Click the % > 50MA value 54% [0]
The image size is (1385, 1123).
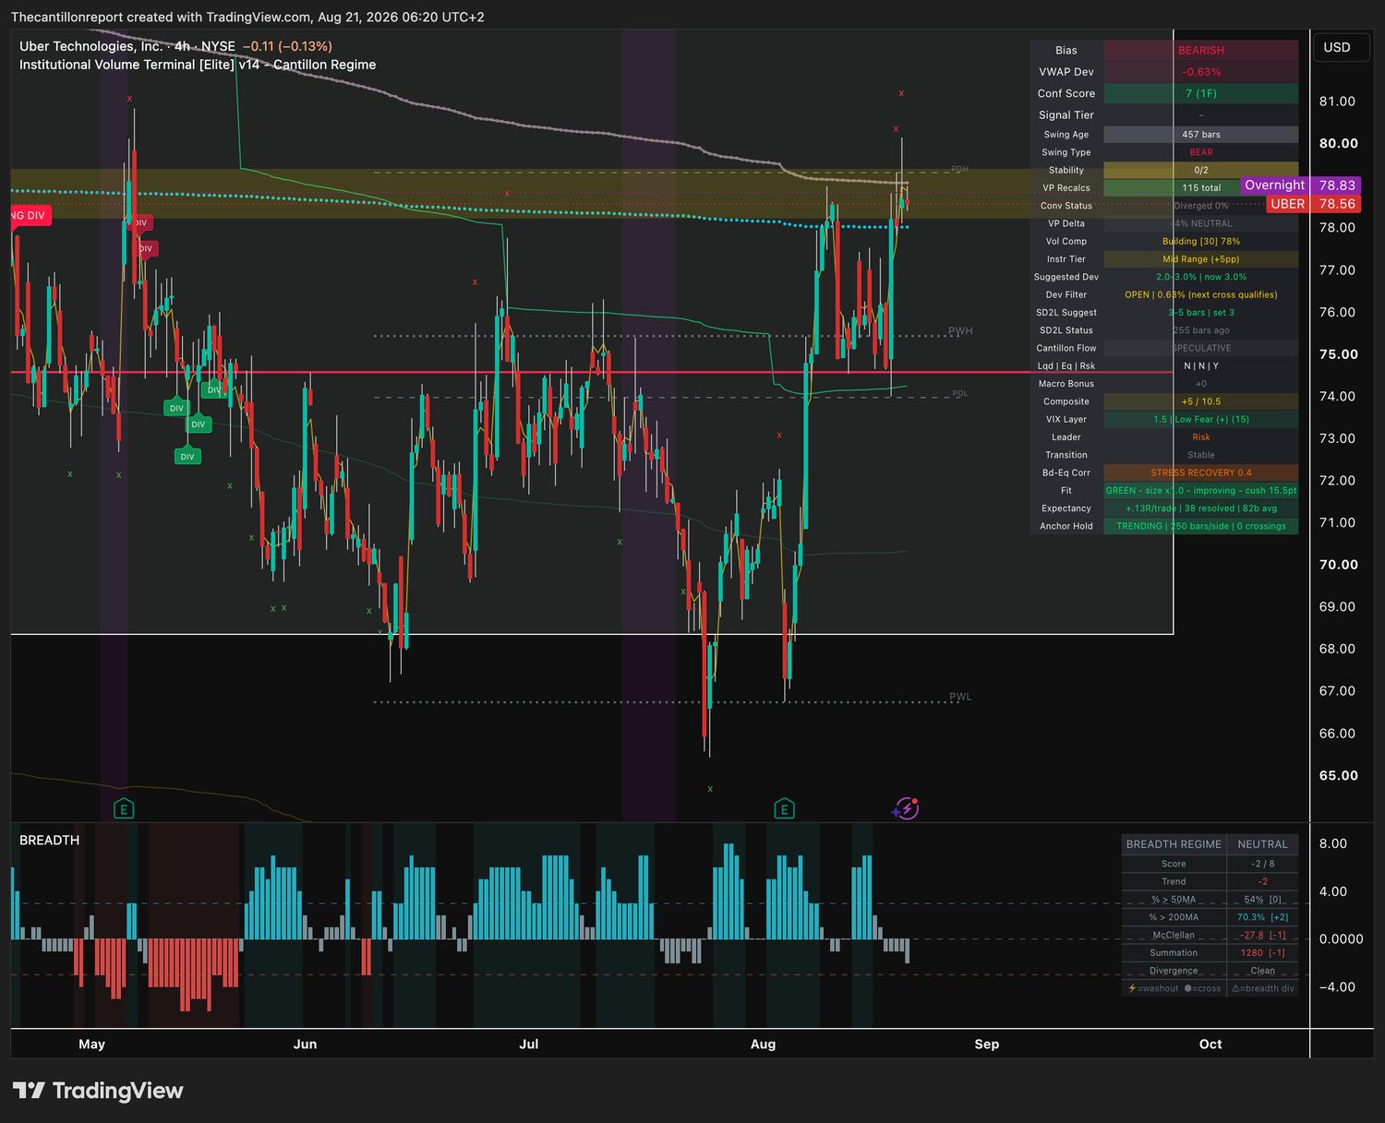[x=1263, y=900]
